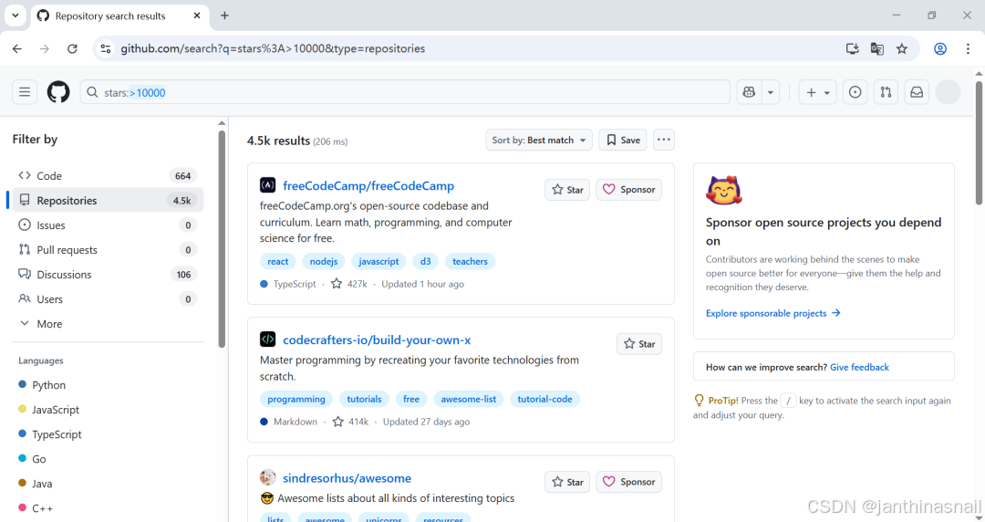985x522 pixels.
Task: Open sindresorhus/awesome repository
Action: [x=347, y=478]
